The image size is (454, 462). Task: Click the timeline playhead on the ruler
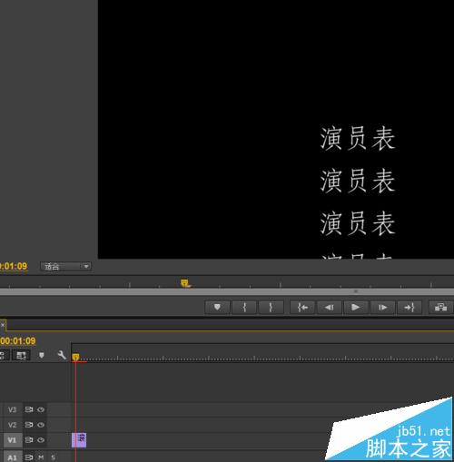[75, 357]
